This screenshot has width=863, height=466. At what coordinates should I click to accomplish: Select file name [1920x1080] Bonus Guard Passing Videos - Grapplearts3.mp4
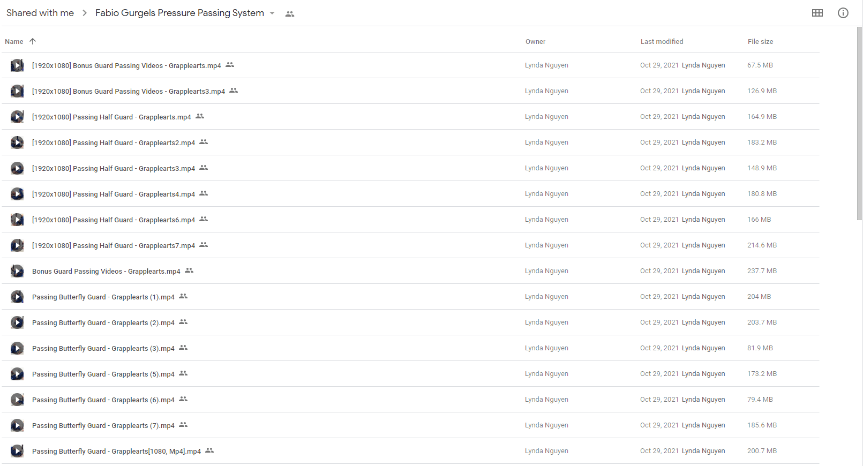[x=129, y=92]
